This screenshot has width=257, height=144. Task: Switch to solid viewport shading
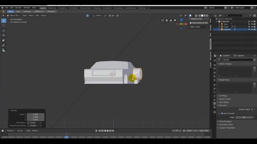tap(202, 16)
